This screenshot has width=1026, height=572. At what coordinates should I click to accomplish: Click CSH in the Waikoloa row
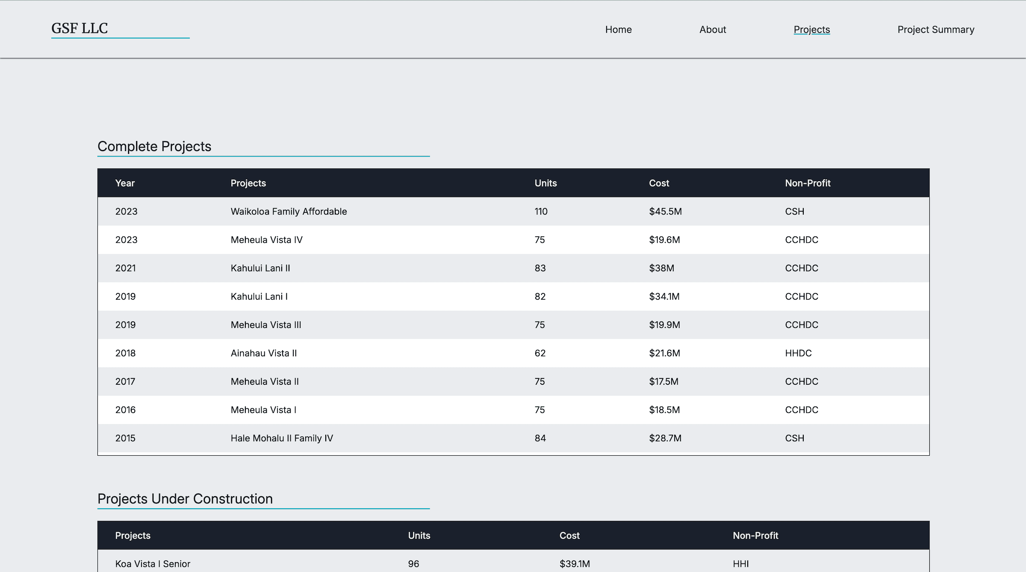pos(794,212)
